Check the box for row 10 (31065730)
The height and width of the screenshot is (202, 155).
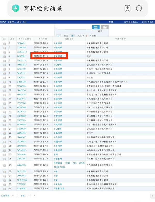click(x=4, y=82)
